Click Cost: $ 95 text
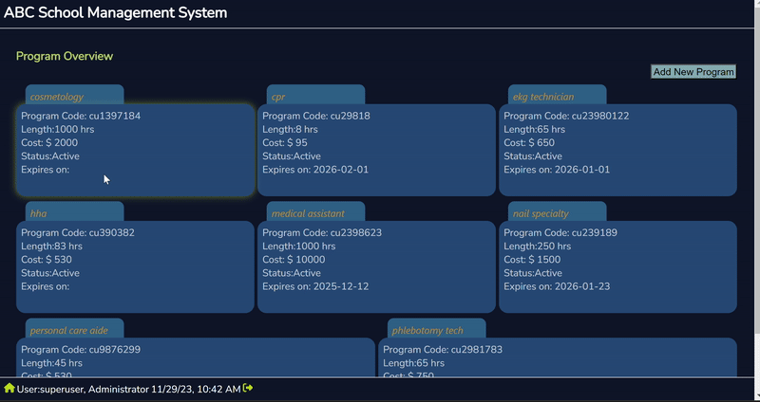Image resolution: width=760 pixels, height=402 pixels. tap(285, 143)
